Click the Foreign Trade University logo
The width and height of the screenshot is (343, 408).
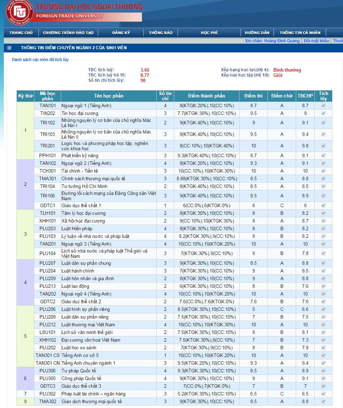click(x=20, y=13)
